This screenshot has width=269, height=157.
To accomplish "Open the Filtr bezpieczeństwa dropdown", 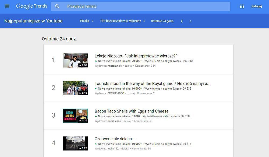I will coord(123,21).
